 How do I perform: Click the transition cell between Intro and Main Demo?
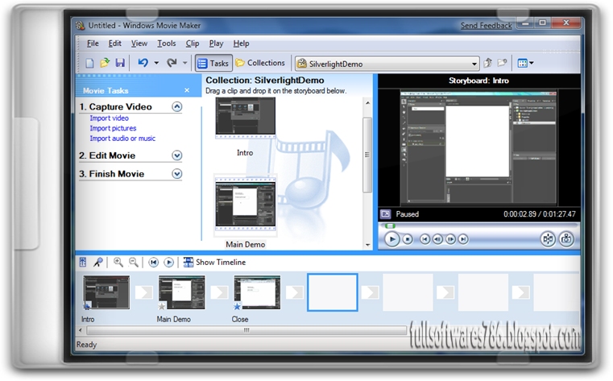tap(144, 292)
